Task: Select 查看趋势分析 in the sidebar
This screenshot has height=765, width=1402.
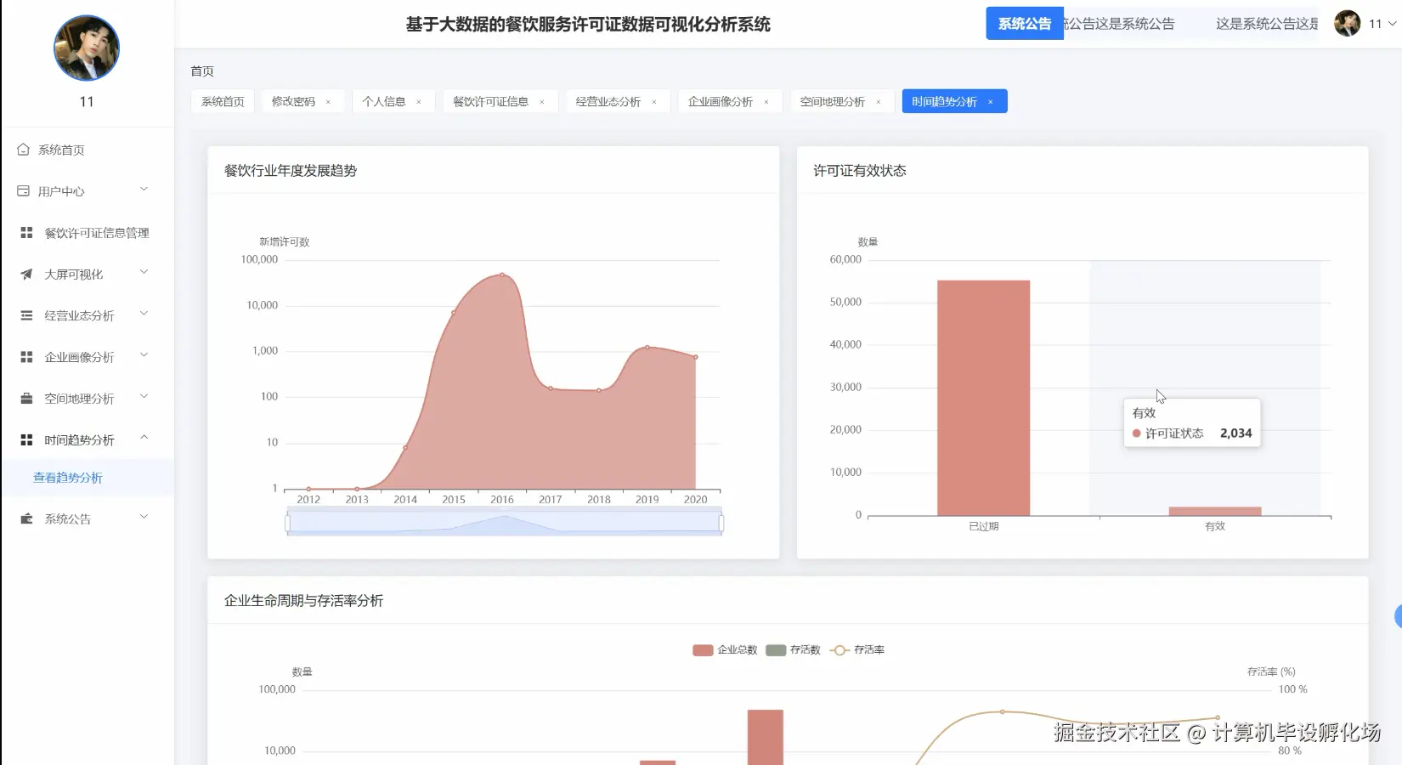Action: [69, 478]
